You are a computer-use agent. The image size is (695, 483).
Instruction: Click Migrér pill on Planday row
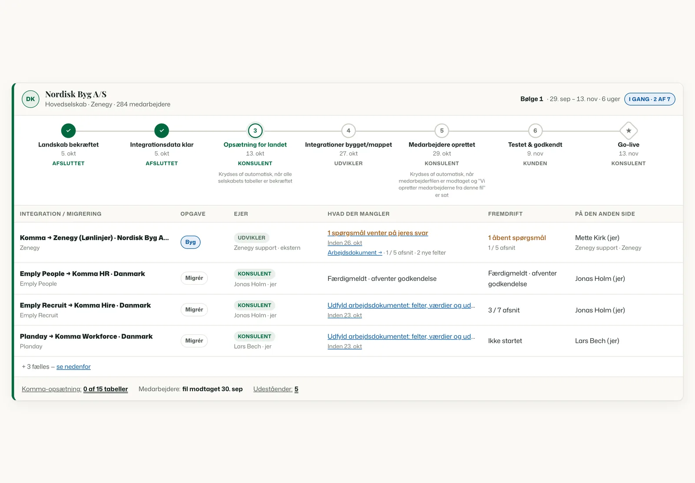[x=194, y=341]
